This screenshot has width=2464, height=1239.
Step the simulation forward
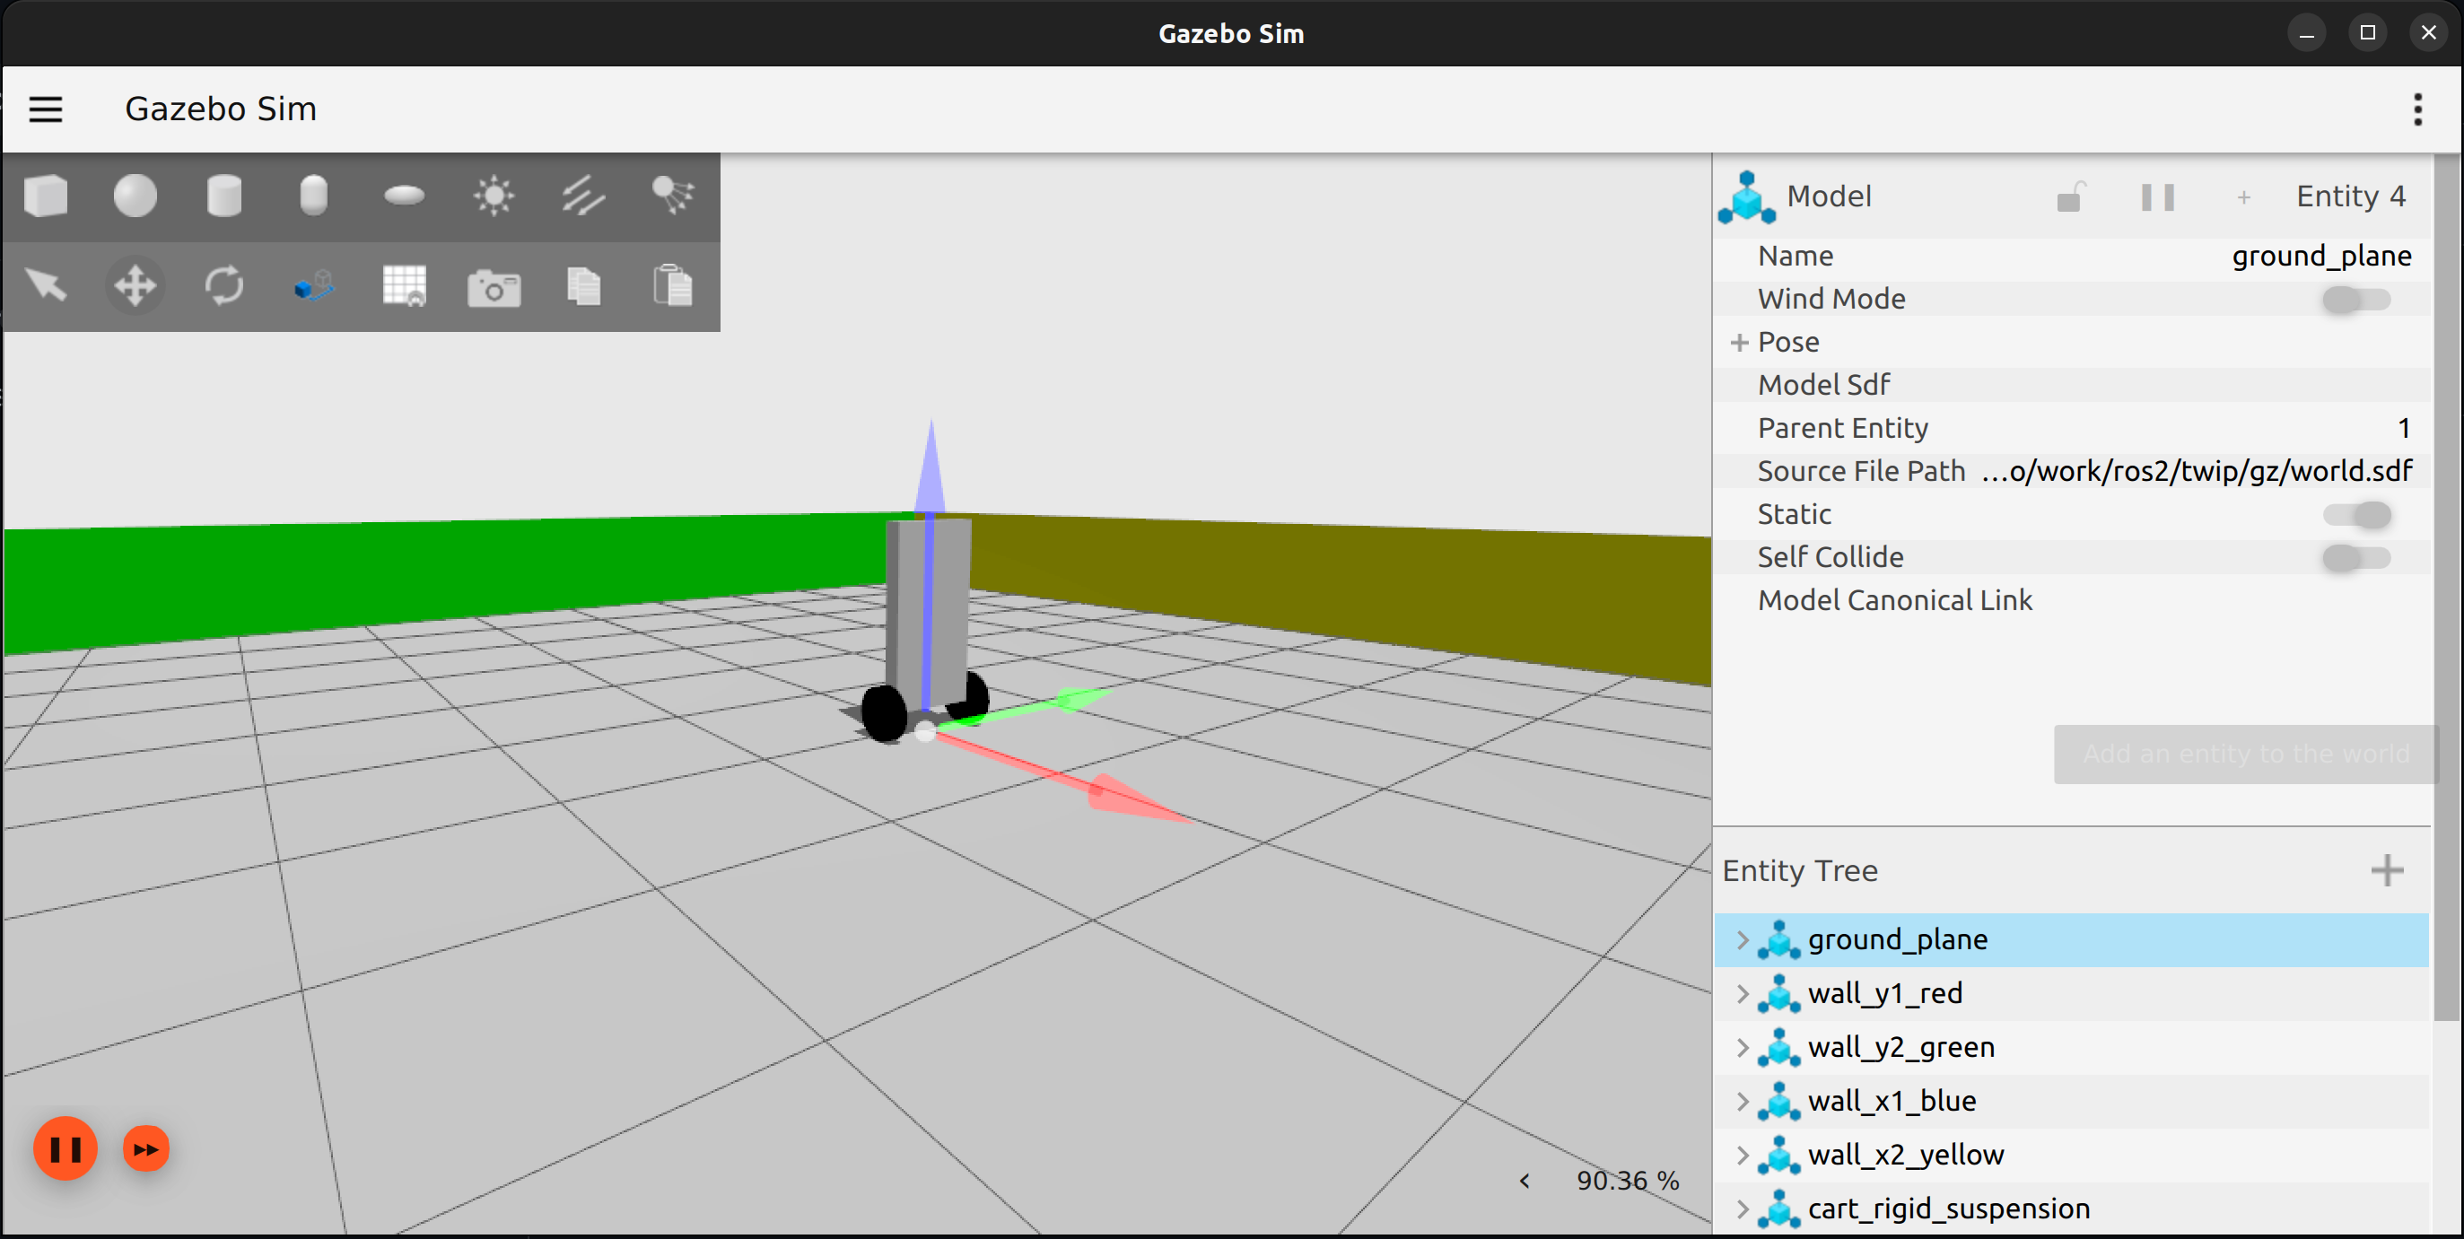[145, 1148]
